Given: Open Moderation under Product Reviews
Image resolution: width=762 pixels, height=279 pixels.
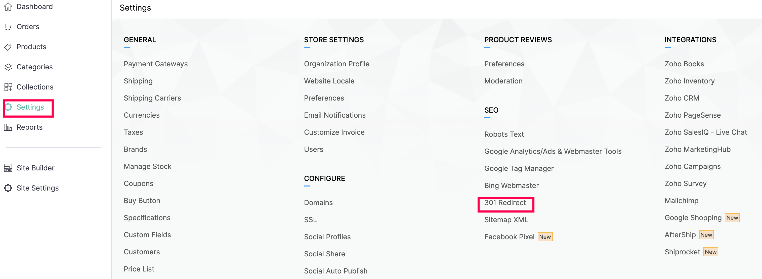Looking at the screenshot, I should point(503,81).
